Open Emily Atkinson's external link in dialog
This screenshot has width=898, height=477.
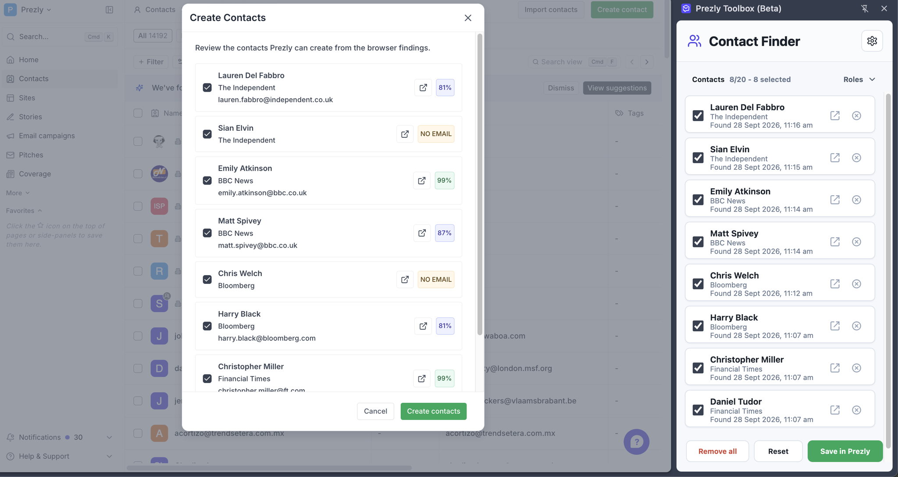pyautogui.click(x=421, y=180)
